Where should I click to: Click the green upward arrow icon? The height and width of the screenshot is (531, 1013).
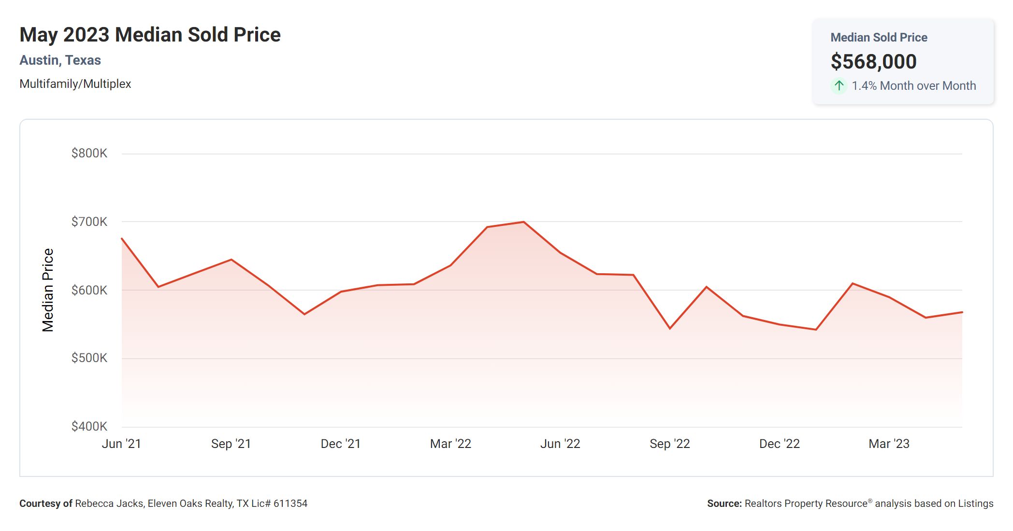tap(839, 86)
